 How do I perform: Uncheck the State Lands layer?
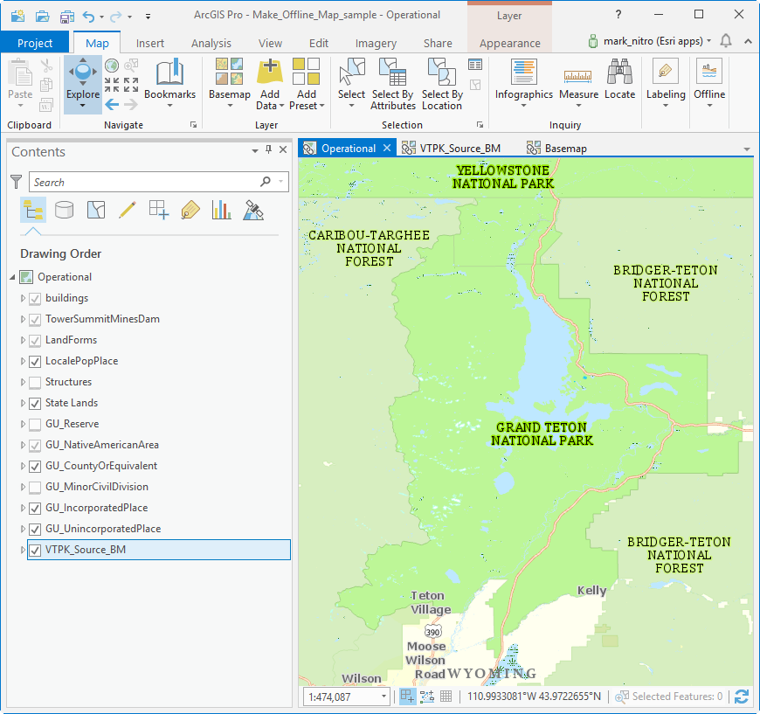pyautogui.click(x=35, y=403)
